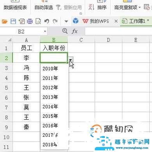Select cell containing 莫

tap(27, 107)
